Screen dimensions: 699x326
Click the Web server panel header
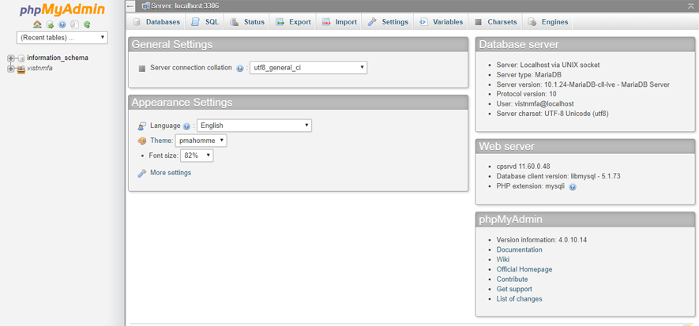(x=585, y=146)
